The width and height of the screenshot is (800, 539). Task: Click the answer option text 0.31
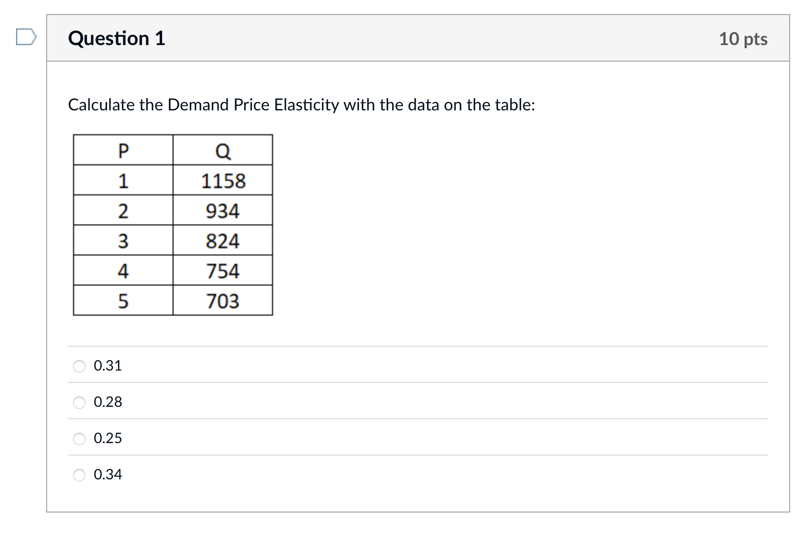click(x=108, y=365)
